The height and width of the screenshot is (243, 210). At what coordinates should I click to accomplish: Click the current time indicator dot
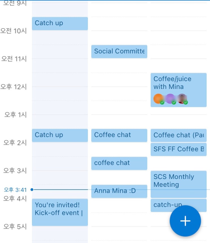pyautogui.click(x=32, y=190)
